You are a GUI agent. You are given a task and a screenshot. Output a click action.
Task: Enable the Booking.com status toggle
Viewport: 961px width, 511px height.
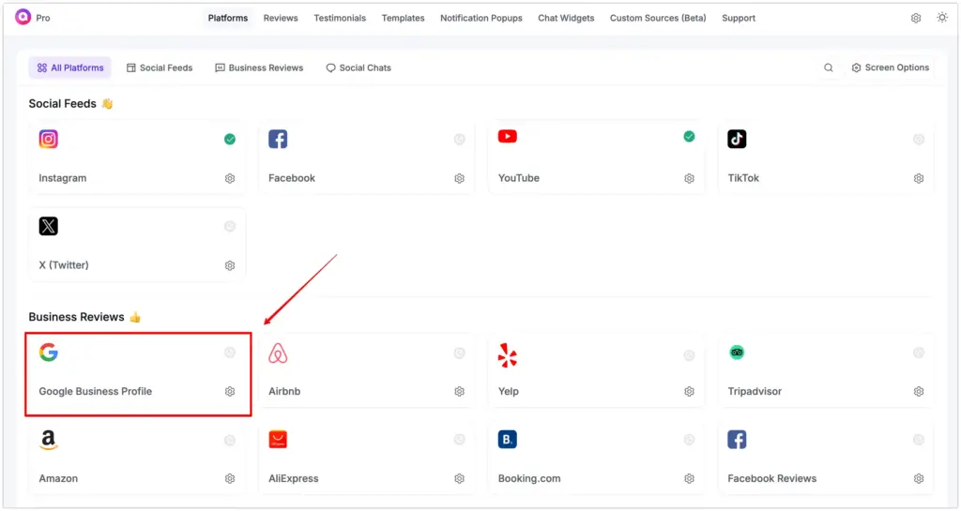pos(690,440)
